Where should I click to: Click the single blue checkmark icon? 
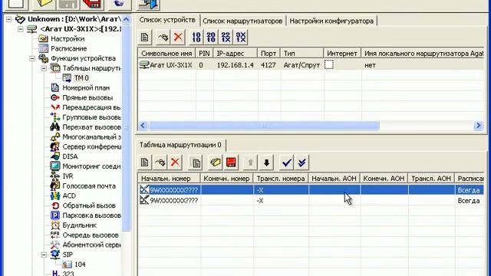286,163
